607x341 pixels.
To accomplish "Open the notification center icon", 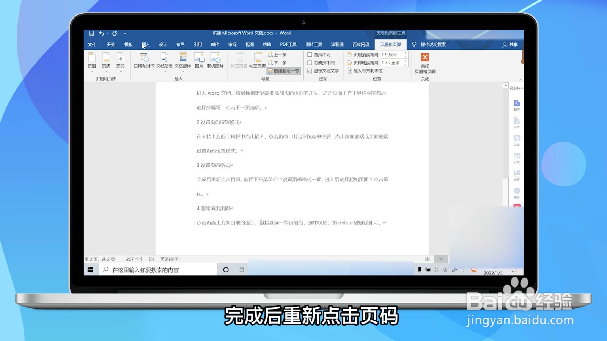I will (513, 270).
